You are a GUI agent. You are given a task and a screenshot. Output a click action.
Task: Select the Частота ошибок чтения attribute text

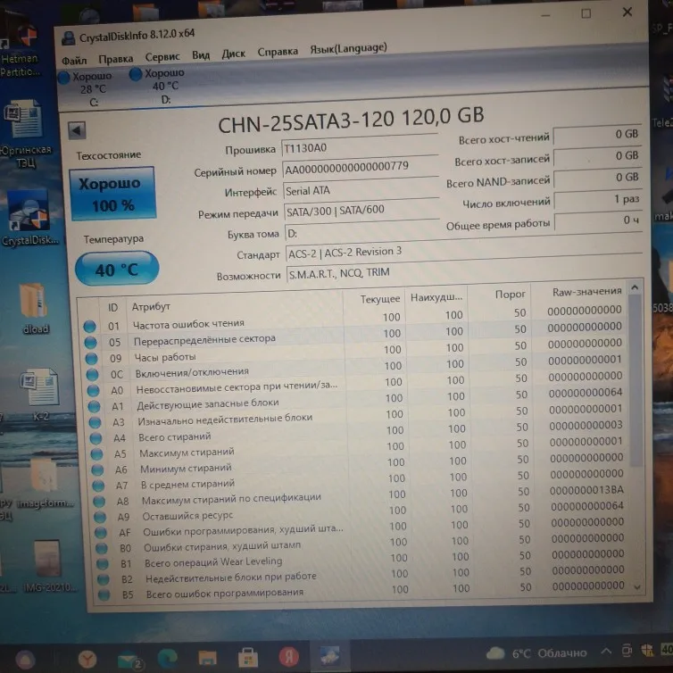coord(188,324)
